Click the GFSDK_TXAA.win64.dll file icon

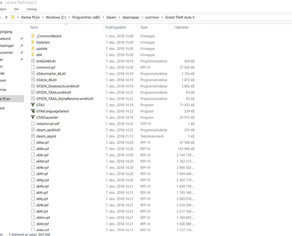point(33,92)
